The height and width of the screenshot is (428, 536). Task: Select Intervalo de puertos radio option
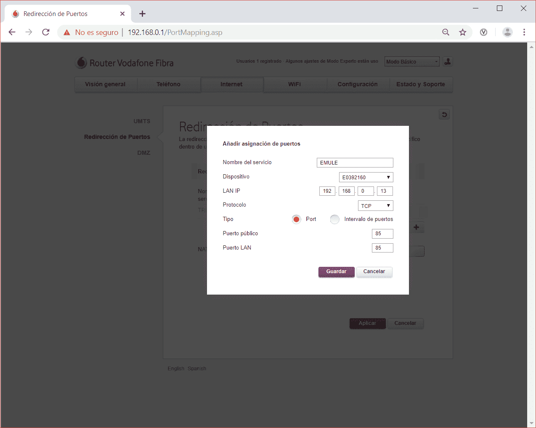coord(335,219)
